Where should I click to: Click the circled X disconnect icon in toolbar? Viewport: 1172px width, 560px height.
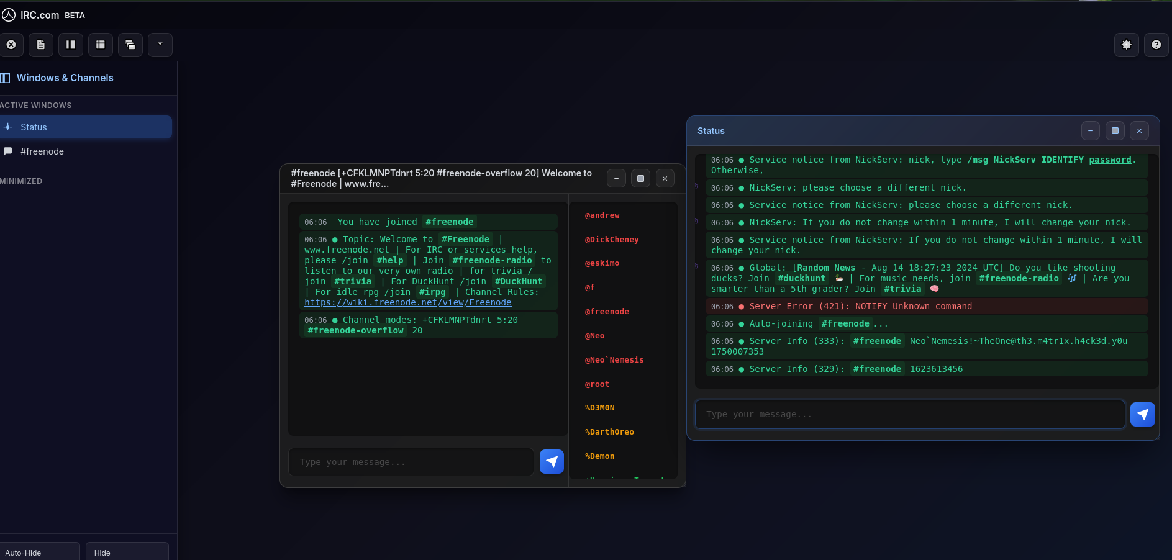point(11,45)
